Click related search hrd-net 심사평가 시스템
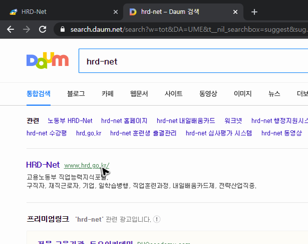Image resolution: width=308 pixels, height=244 pixels. (x=219, y=133)
